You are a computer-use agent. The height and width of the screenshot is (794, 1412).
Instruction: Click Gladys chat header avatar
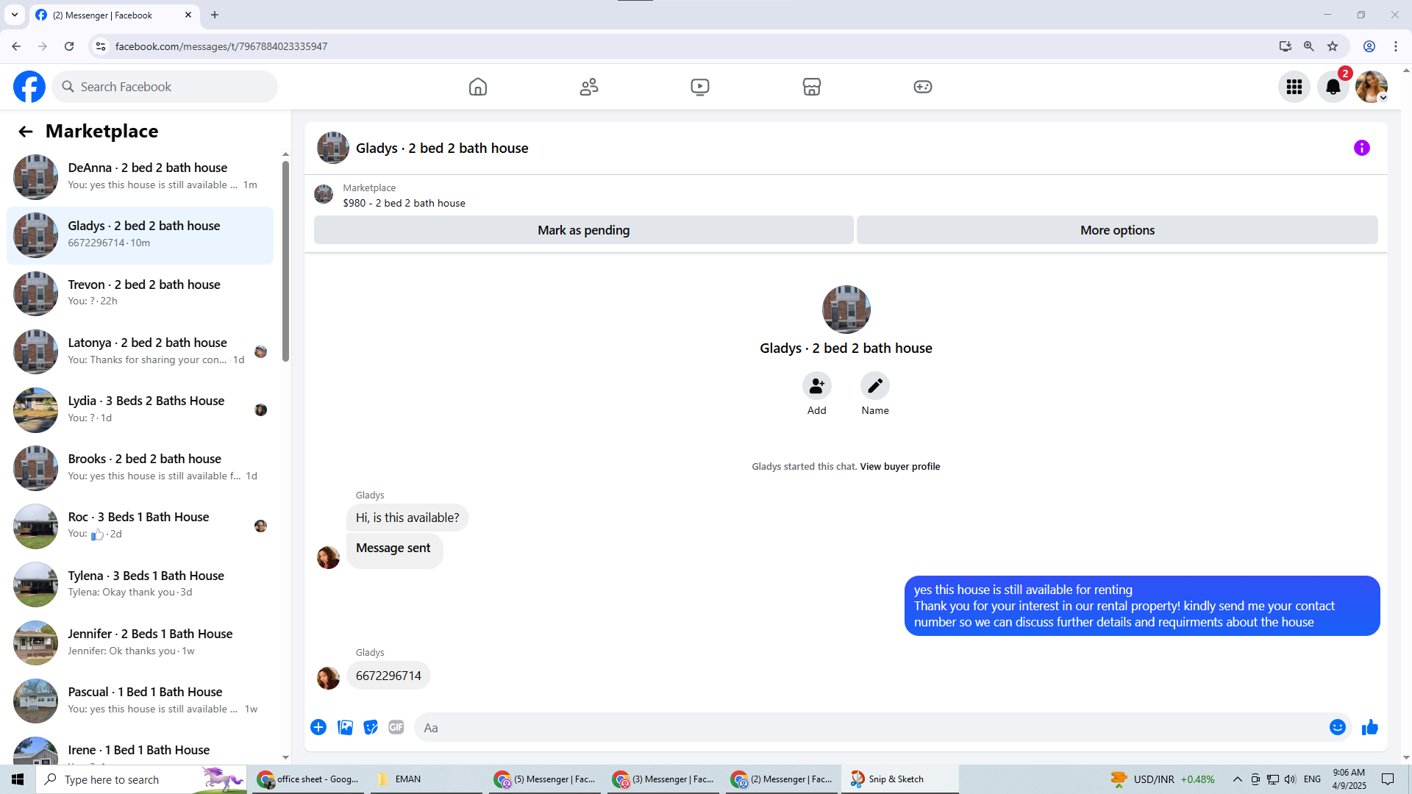332,148
